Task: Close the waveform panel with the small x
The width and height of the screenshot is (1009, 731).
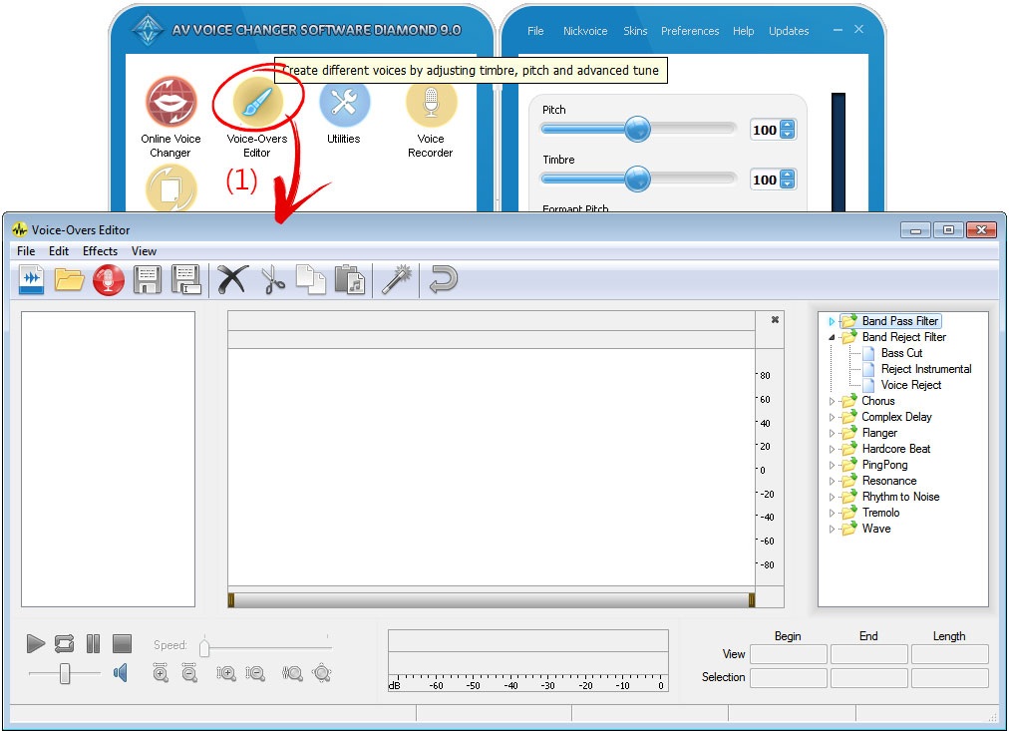Action: coord(775,320)
